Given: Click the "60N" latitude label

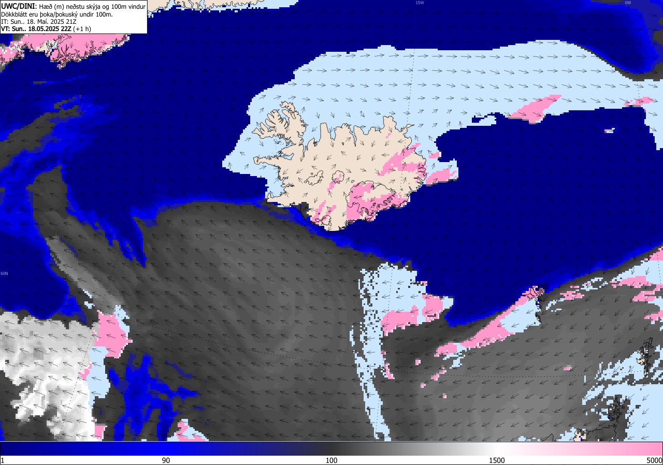Looking at the screenshot, I should 4,273.
